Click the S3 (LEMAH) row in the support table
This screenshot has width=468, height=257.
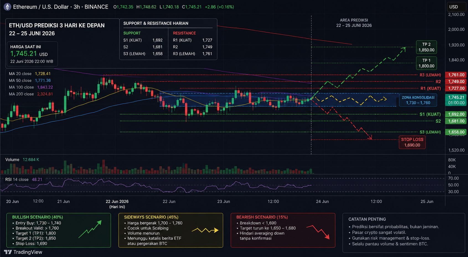[143, 54]
